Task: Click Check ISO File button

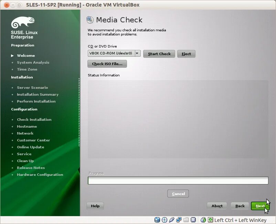Action: click(x=107, y=64)
